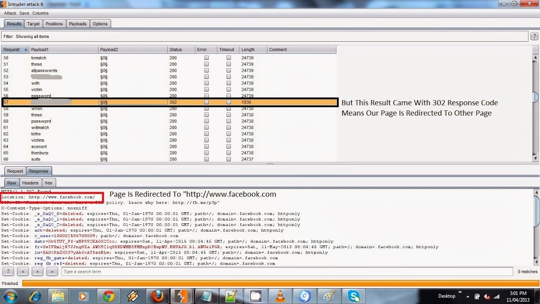Launch VLC media player from taskbar

[x=280, y=296]
